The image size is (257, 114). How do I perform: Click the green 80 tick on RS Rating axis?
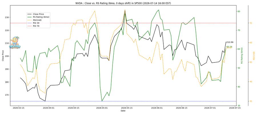click(239, 11)
